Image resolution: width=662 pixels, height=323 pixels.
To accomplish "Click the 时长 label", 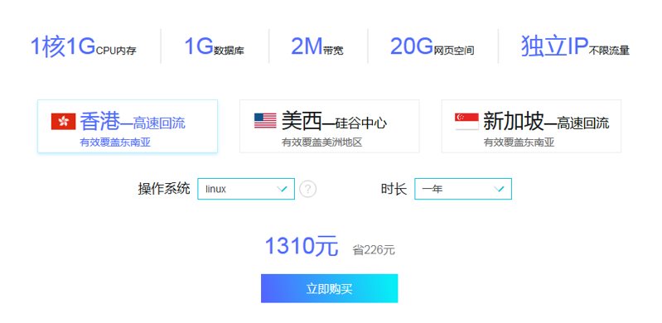I will 394,189.
